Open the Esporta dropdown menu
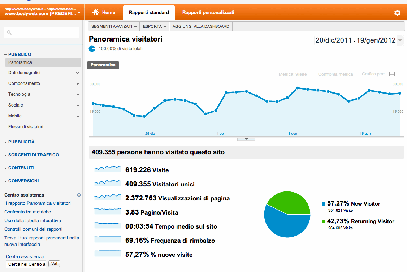 click(155, 27)
